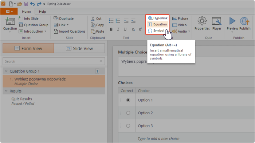Open the Link dropdown
Image resolution: width=255 pixels, height=143 pixels.
61,25
